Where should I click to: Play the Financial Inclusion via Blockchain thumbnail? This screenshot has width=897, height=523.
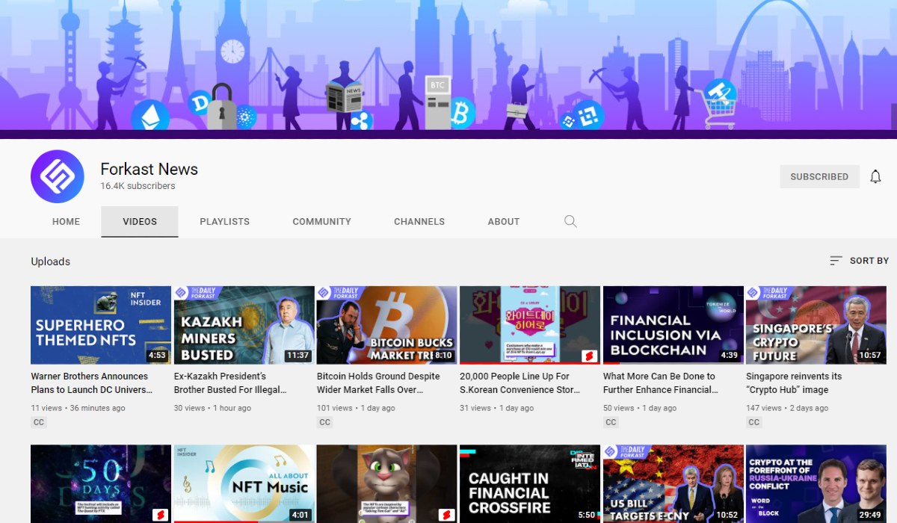tap(673, 325)
